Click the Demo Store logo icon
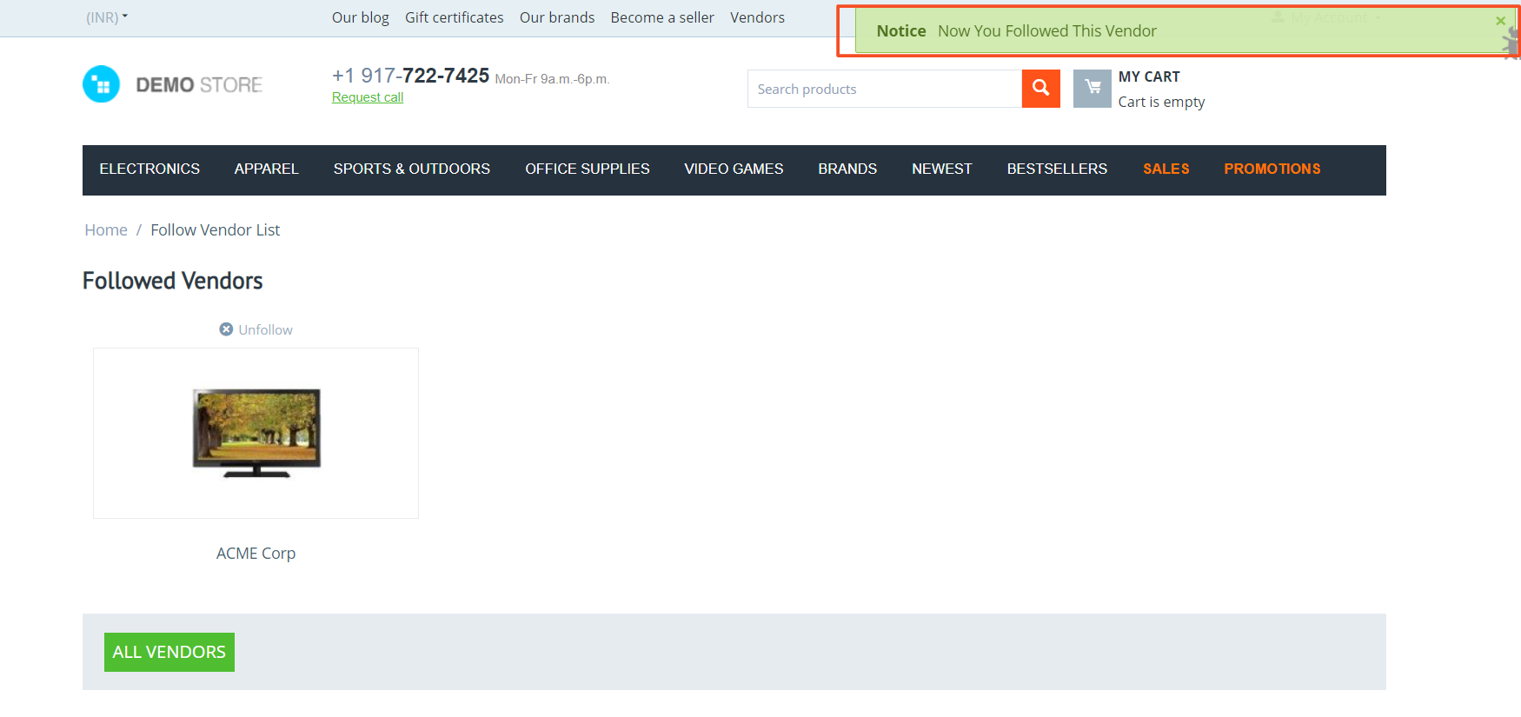Viewport: 1521px width, 717px height. click(101, 84)
